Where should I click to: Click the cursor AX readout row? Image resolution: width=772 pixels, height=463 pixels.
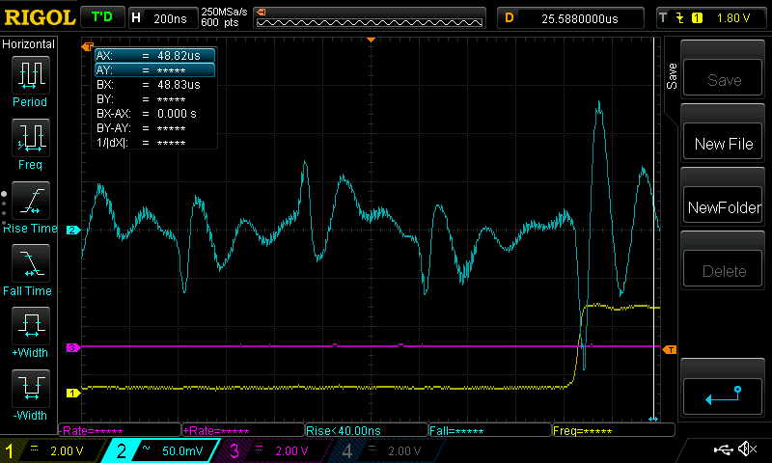[x=154, y=56]
